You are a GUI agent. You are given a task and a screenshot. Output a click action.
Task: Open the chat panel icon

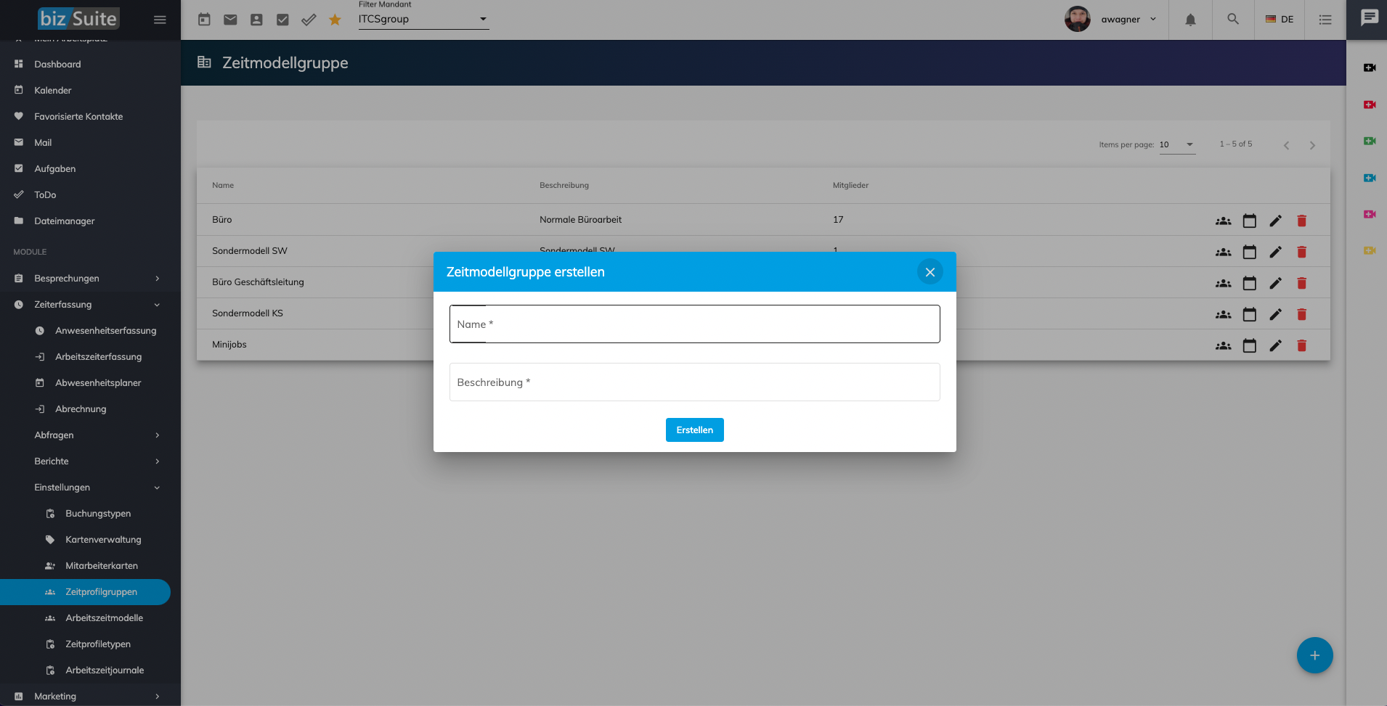1369,18
